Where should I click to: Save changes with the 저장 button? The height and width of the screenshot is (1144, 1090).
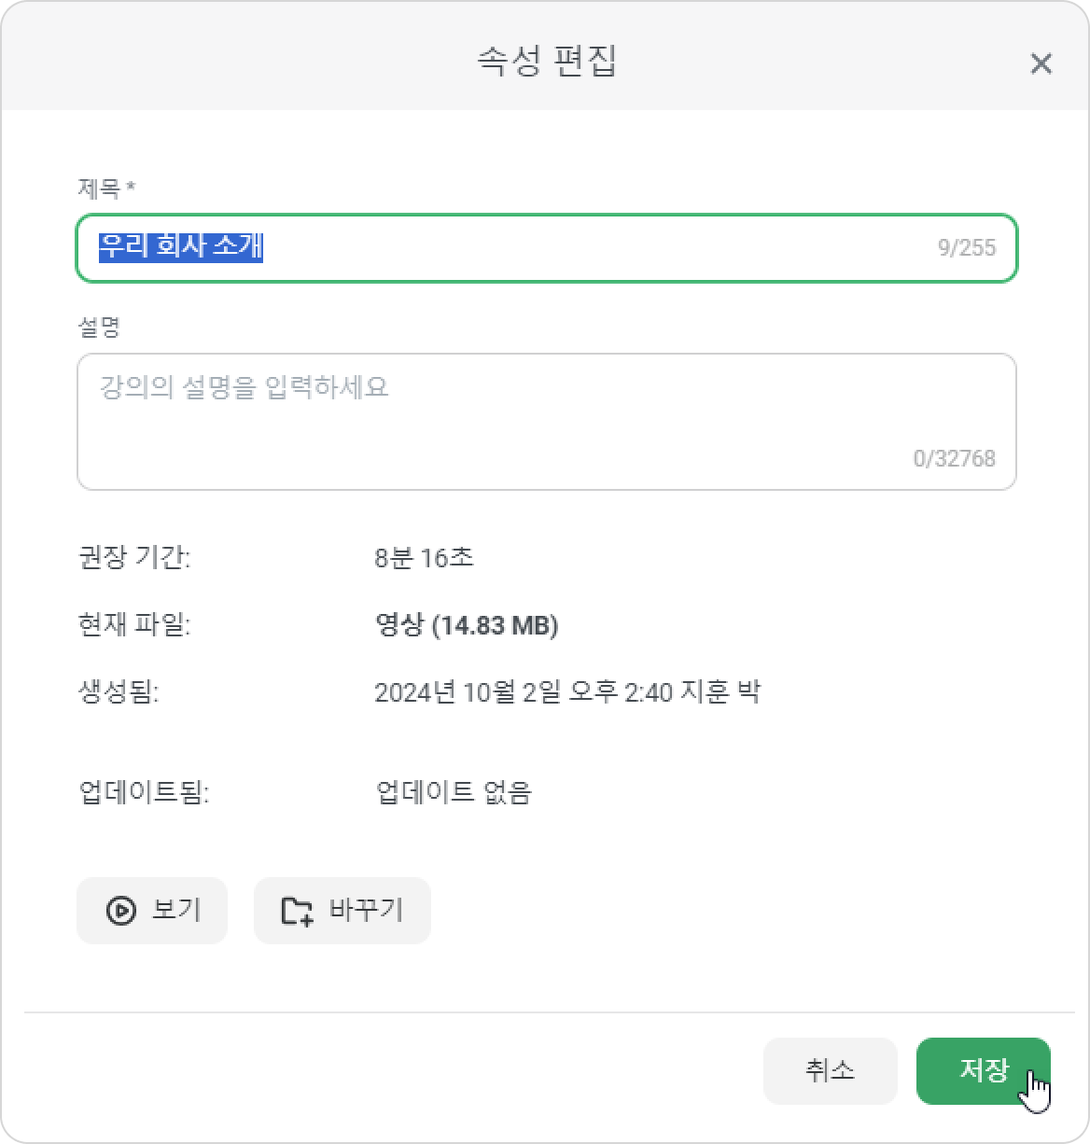click(984, 1070)
